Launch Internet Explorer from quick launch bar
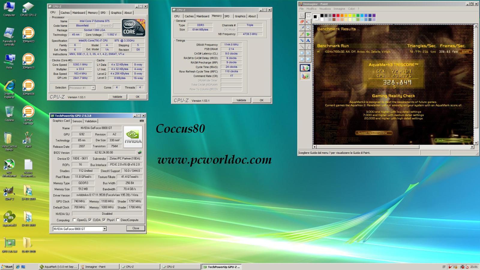The height and width of the screenshot is (270, 480). [x=18, y=267]
